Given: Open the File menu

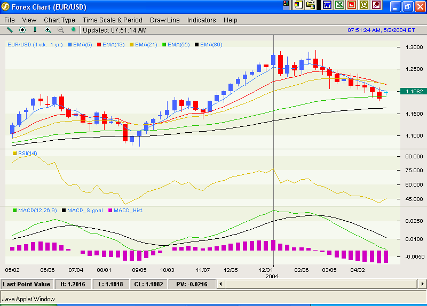Looking at the screenshot, I should coord(10,20).
